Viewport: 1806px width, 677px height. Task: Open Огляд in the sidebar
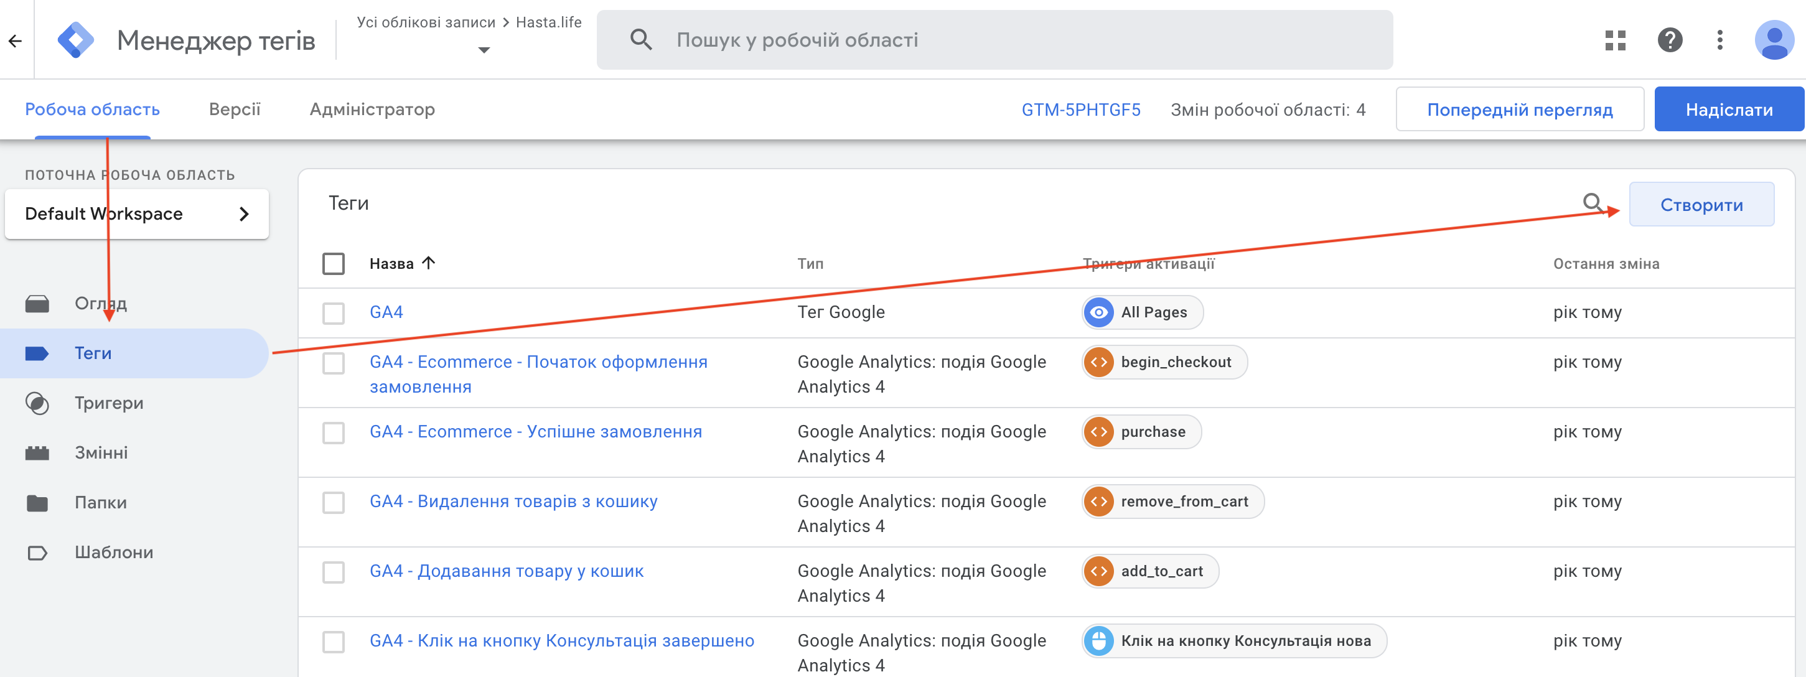point(101,304)
